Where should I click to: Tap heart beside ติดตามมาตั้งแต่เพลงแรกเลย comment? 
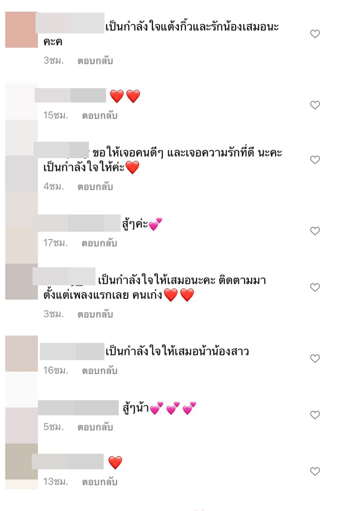(315, 288)
